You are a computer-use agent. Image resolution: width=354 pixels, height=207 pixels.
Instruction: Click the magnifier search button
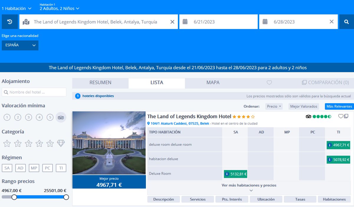(x=346, y=22)
